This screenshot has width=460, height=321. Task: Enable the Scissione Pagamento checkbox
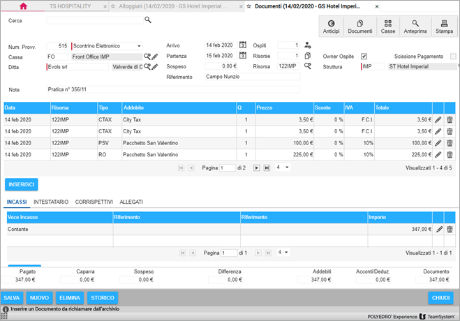pyautogui.click(x=453, y=57)
